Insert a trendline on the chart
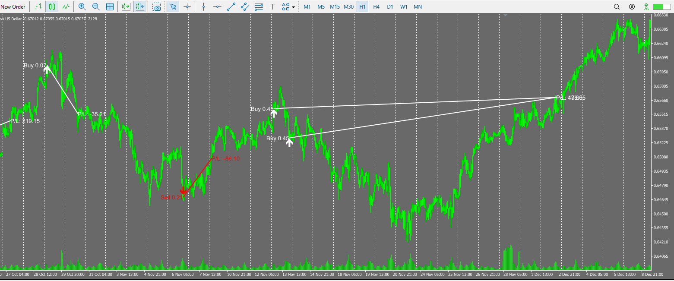Viewport: 674px width, 281px height. pos(231,6)
